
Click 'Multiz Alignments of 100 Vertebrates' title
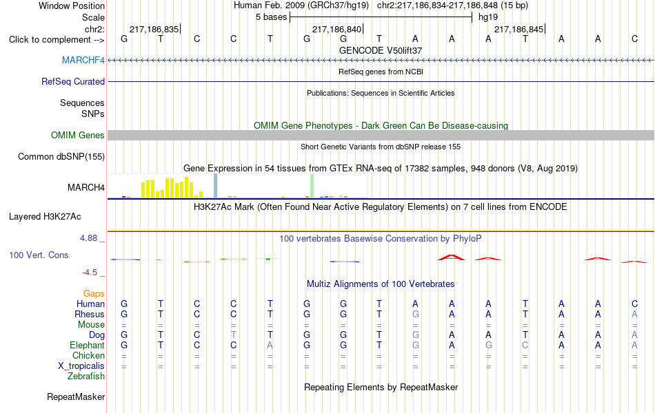pyautogui.click(x=381, y=284)
